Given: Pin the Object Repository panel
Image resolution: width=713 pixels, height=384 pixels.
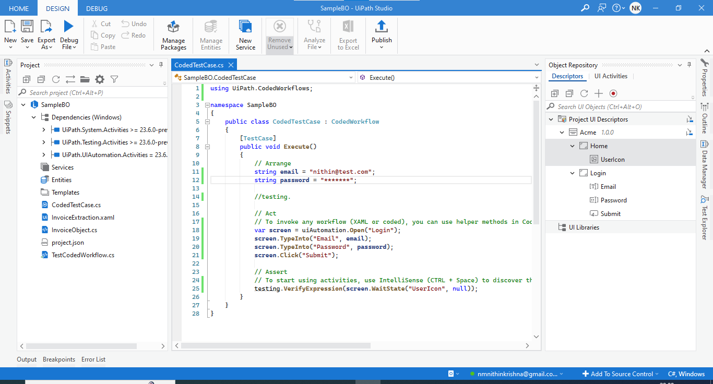Looking at the screenshot, I should tap(689, 65).
